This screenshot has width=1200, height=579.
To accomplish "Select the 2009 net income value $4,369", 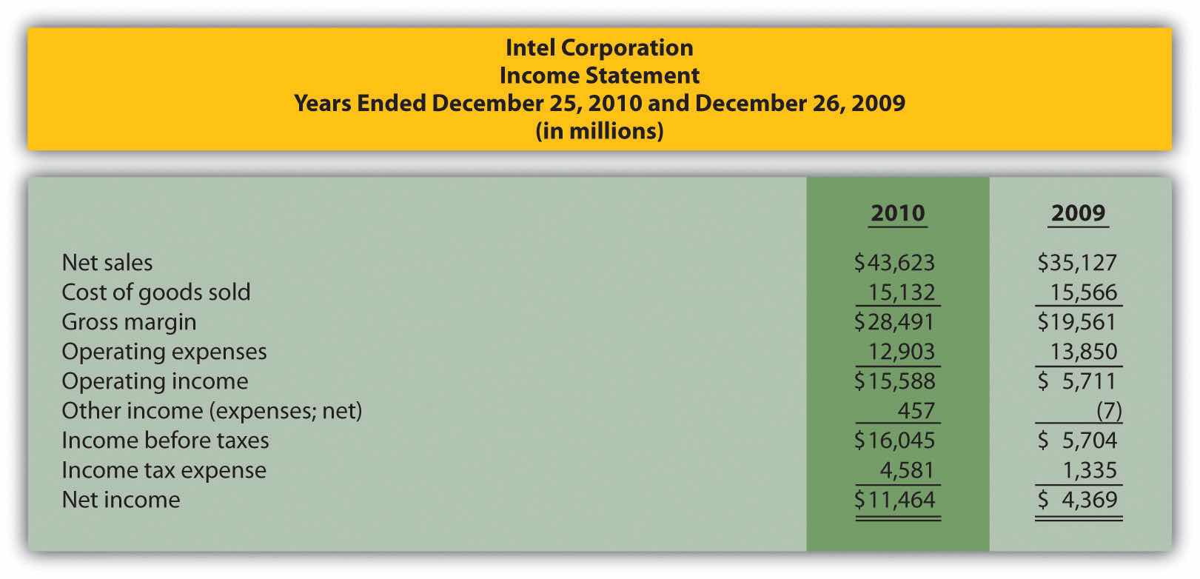I will coord(1077,500).
